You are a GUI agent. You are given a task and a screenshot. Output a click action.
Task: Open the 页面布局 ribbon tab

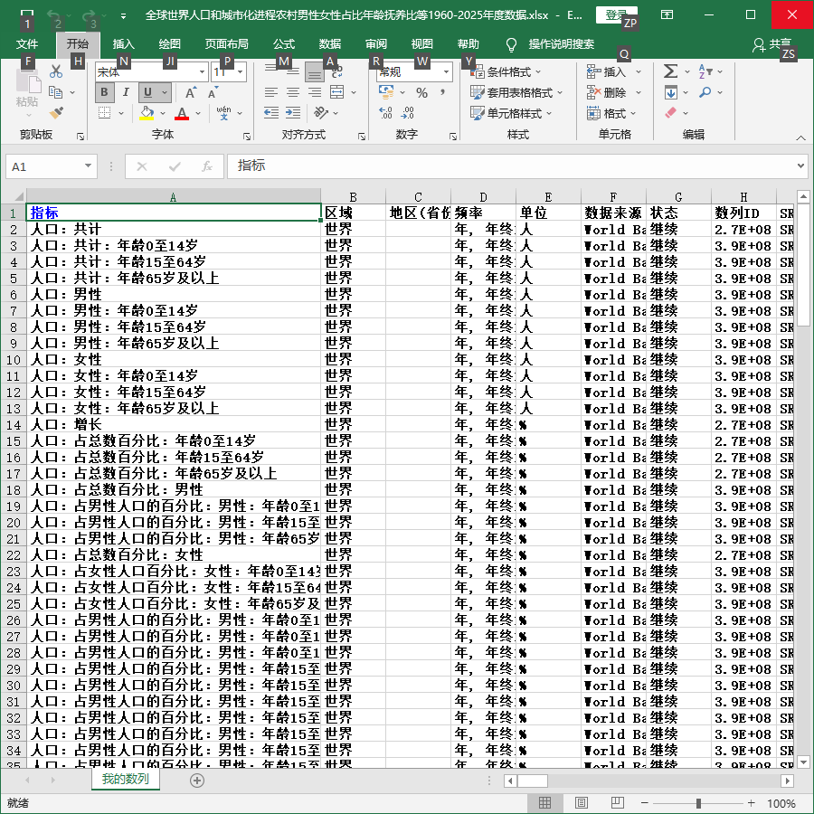pos(226,44)
